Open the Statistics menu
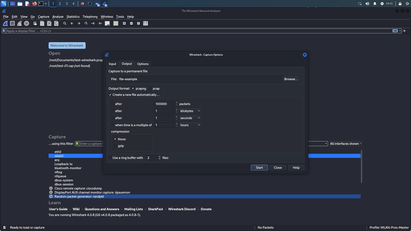 [x=73, y=17]
